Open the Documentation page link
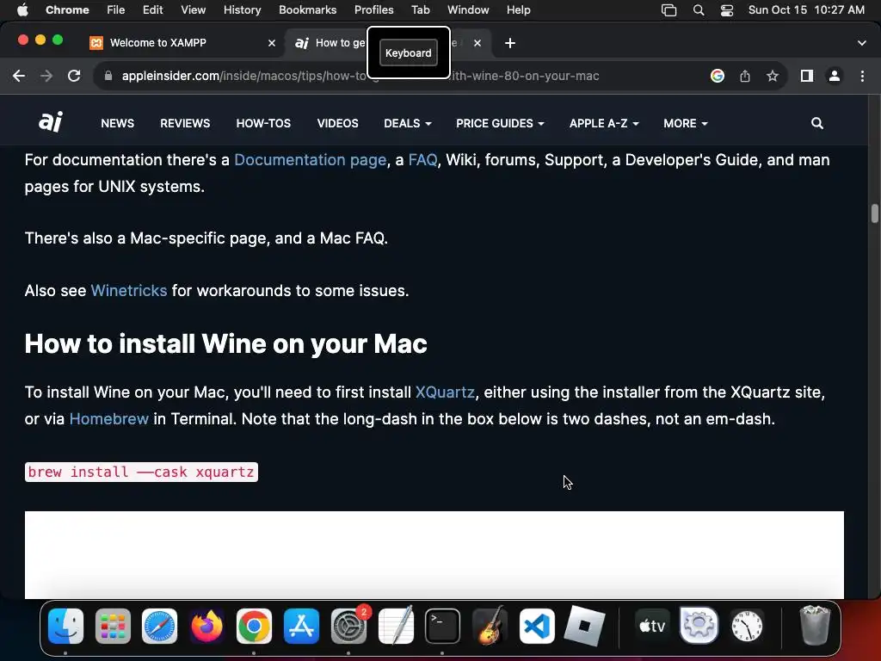 310,160
